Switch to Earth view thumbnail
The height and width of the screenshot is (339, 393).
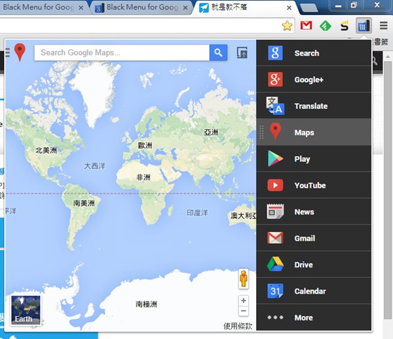(x=26, y=310)
